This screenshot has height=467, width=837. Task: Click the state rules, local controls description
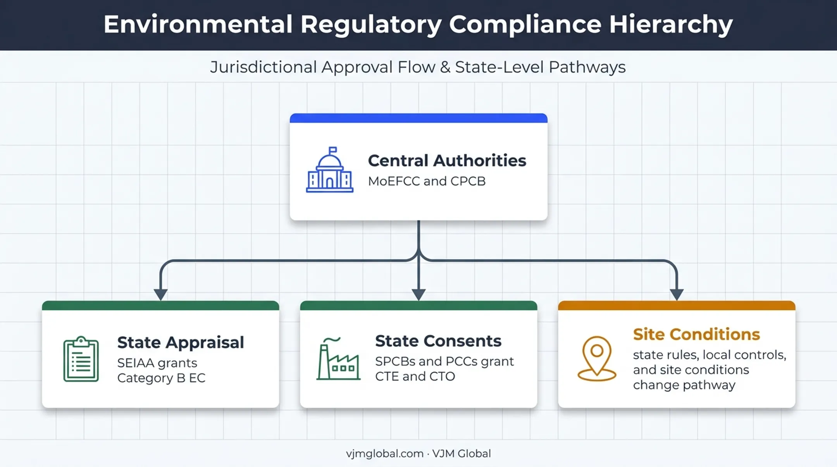point(710,370)
